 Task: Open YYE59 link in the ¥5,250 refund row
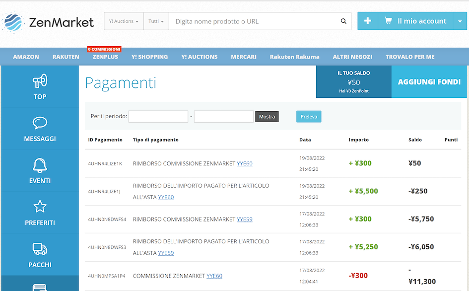click(x=166, y=253)
